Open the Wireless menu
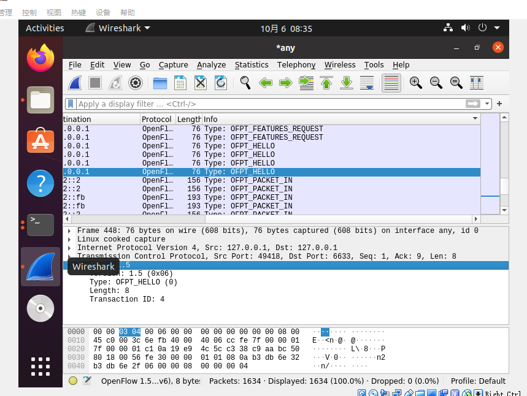This screenshot has width=527, height=396. tap(340, 65)
